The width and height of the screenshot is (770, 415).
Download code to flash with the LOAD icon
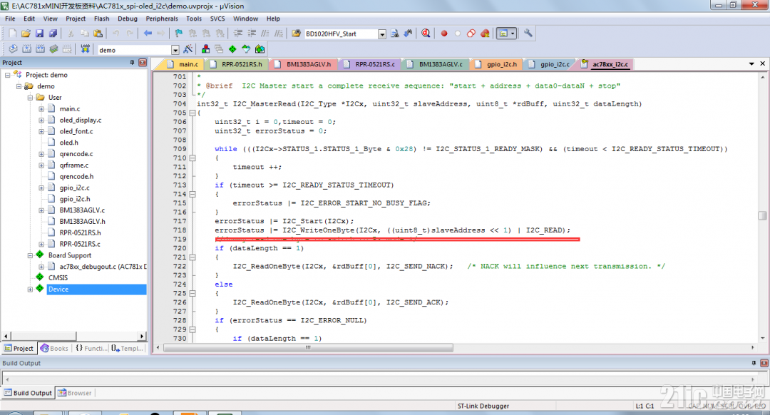(x=86, y=49)
